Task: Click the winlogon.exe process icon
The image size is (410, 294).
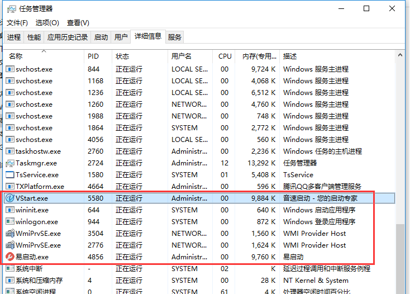Action: 10,222
